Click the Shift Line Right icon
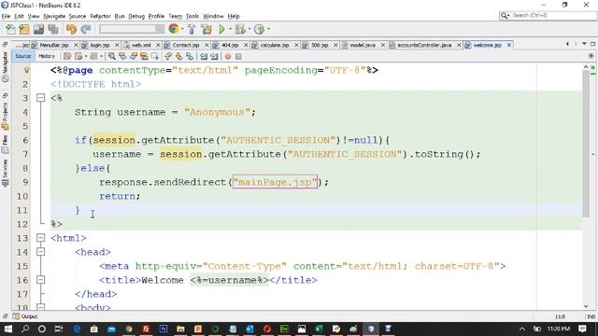 tap(214, 56)
